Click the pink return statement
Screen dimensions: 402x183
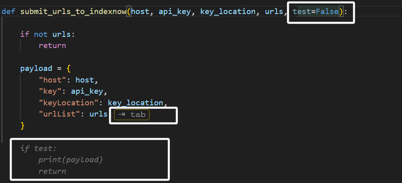point(52,46)
